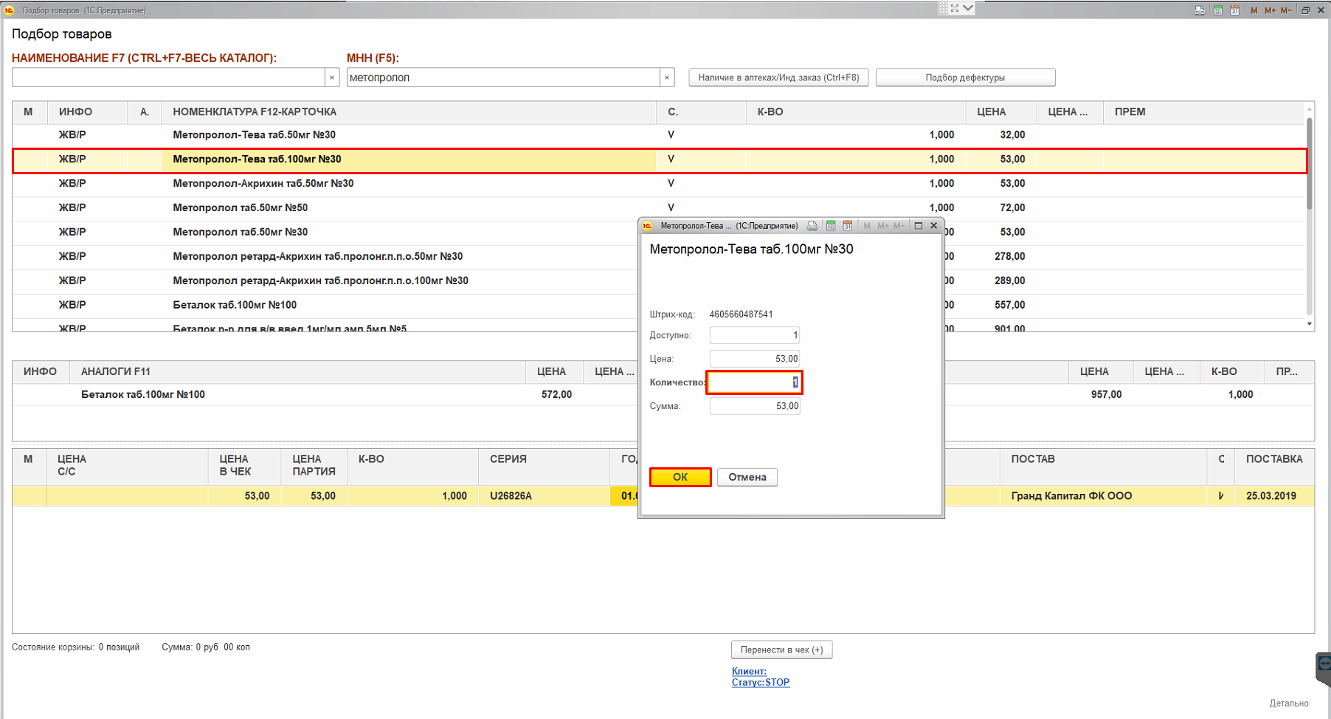Click Отмена to cancel the dialog
This screenshot has height=719, width=1331.
(x=747, y=477)
